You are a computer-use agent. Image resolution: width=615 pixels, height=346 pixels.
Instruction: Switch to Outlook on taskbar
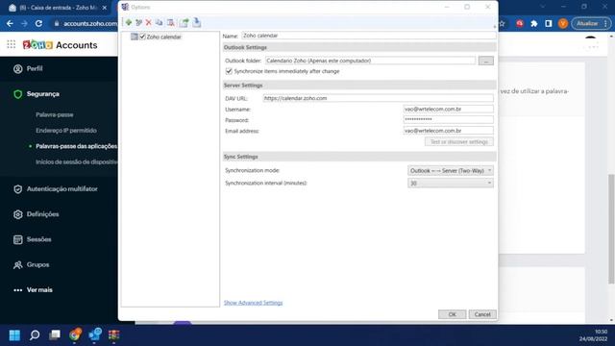point(94,334)
